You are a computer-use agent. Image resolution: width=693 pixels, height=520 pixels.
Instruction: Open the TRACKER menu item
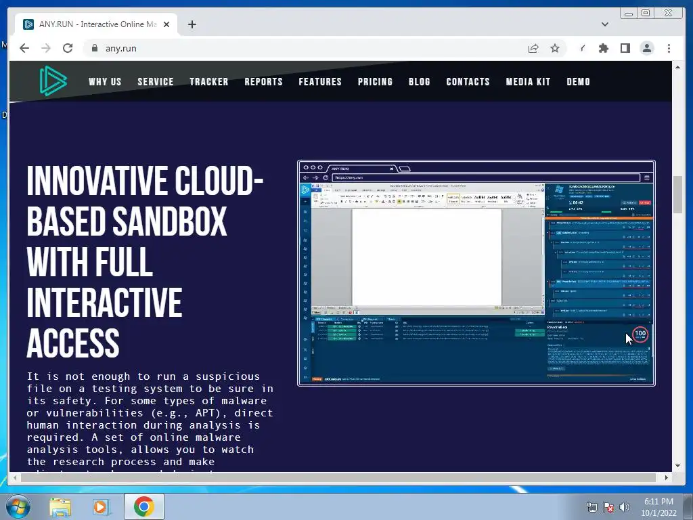pos(209,82)
